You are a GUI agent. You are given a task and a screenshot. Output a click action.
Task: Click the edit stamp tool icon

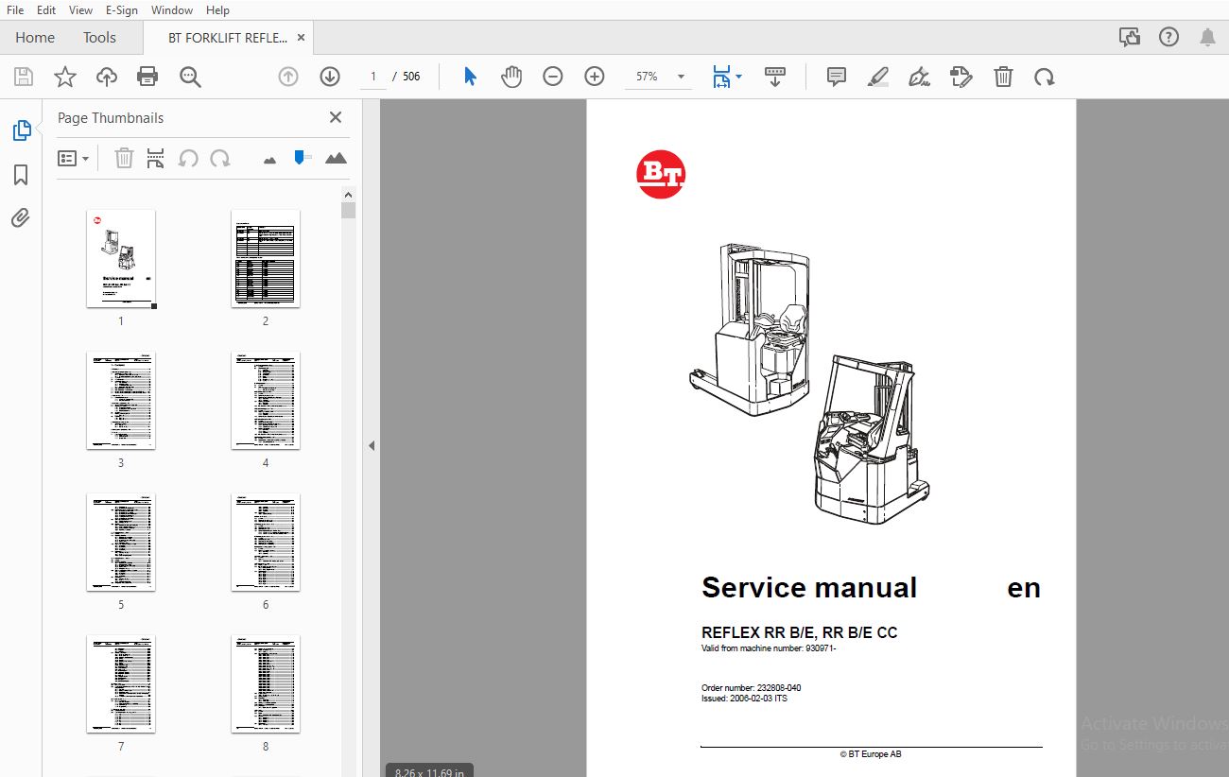point(961,77)
